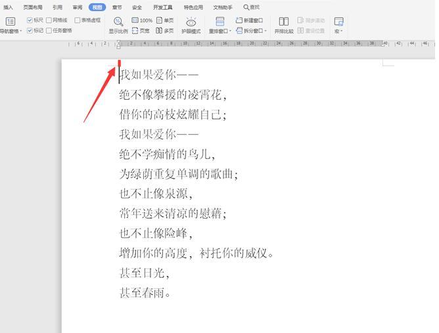Open the References (引用) tab
This screenshot has height=333, width=439.
(x=57, y=7)
